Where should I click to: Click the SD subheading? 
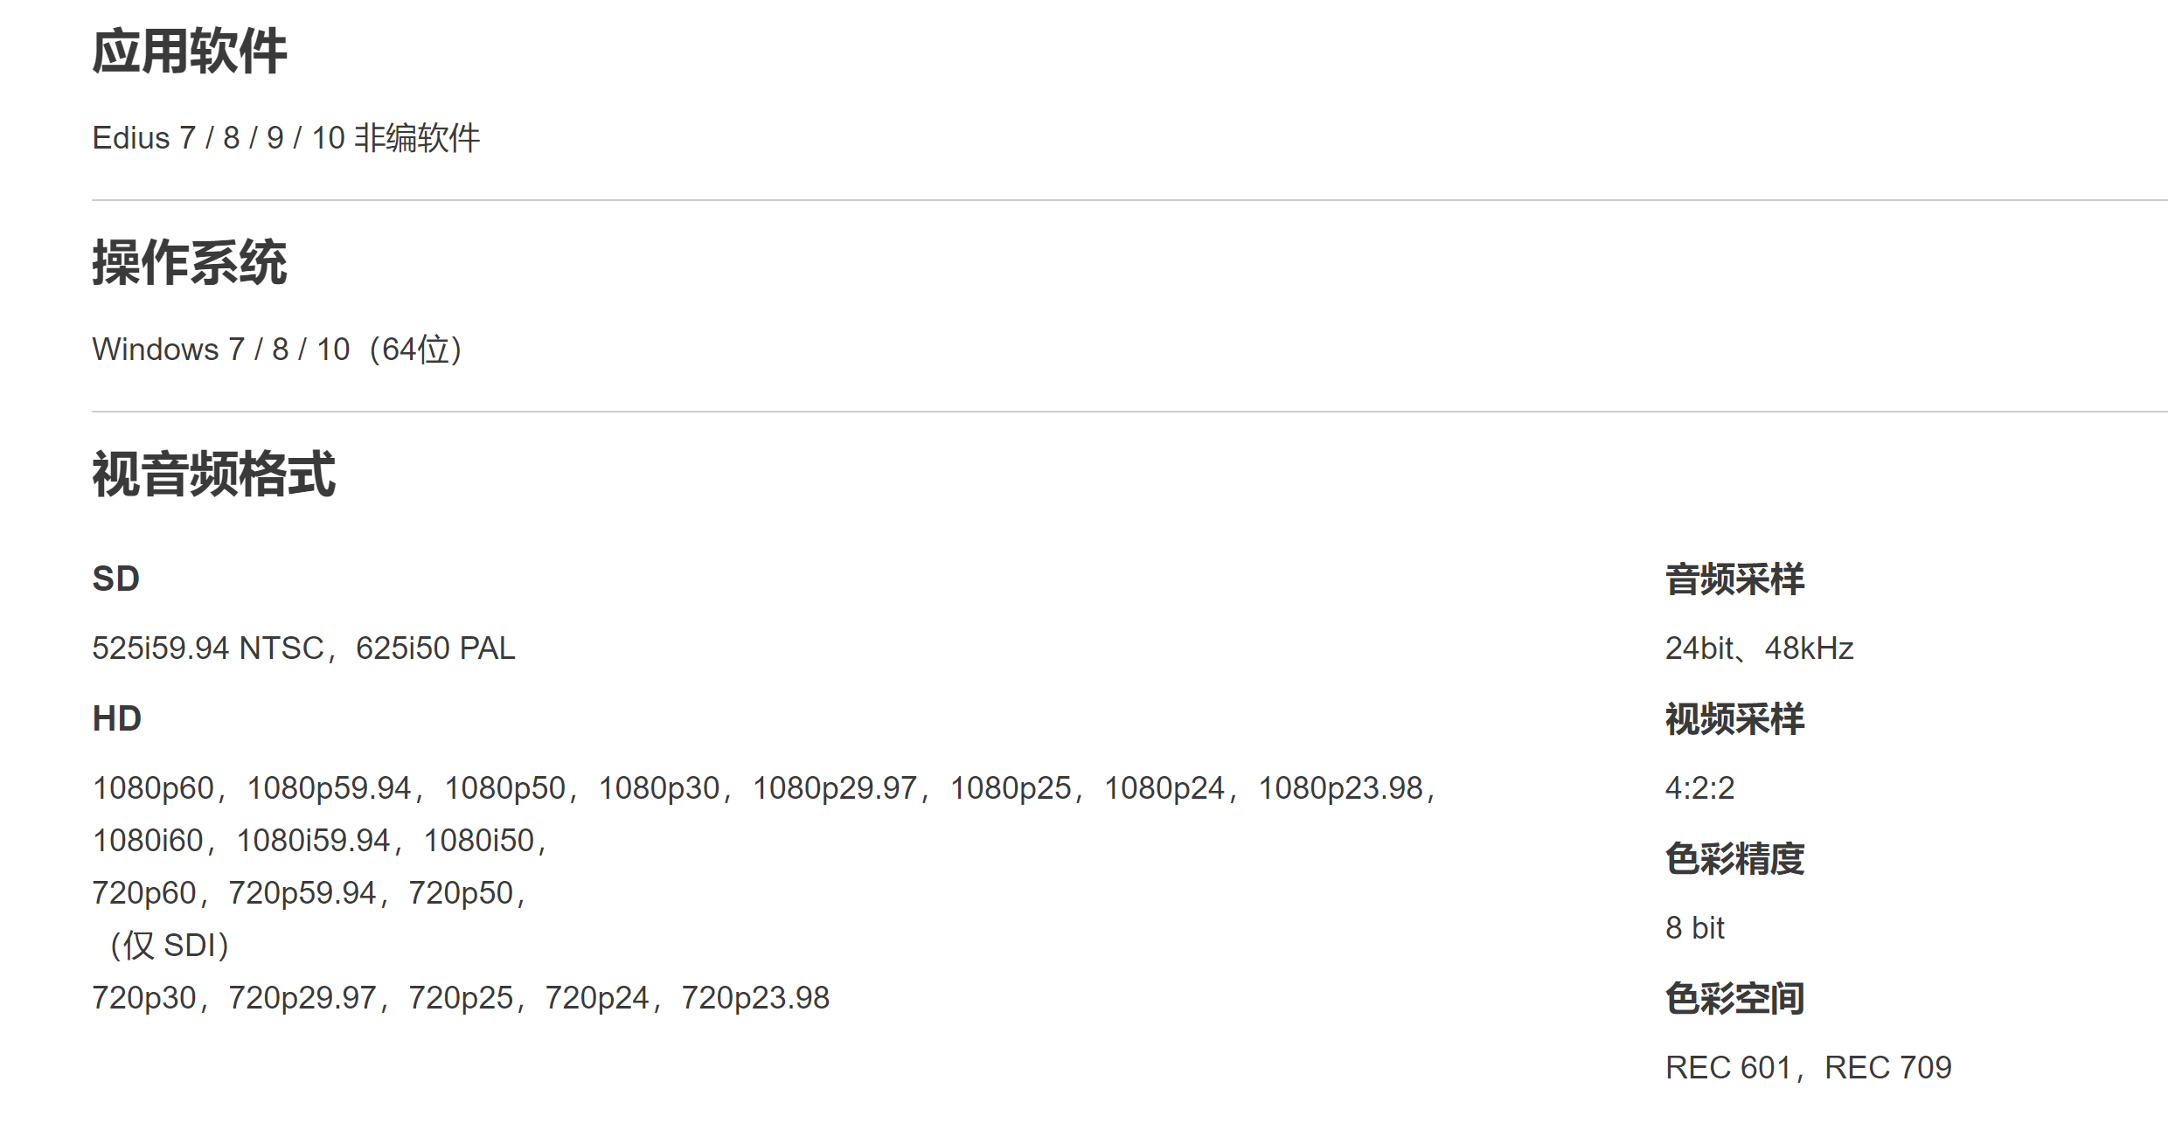pyautogui.click(x=116, y=579)
